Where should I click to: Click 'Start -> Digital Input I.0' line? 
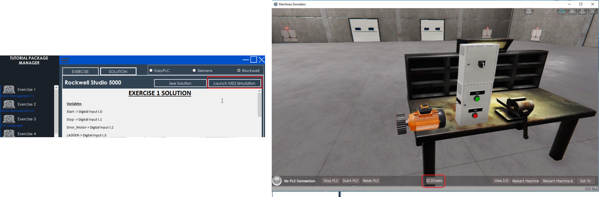pyautogui.click(x=84, y=111)
